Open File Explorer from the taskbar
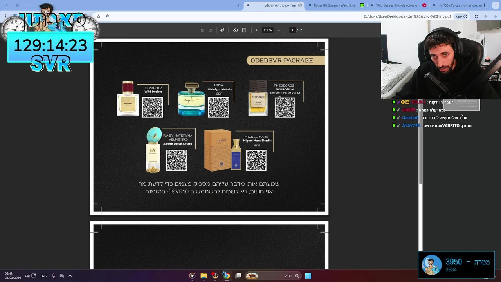 204,276
